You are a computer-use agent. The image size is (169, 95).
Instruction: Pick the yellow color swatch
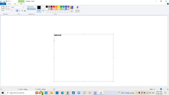point(59,7)
